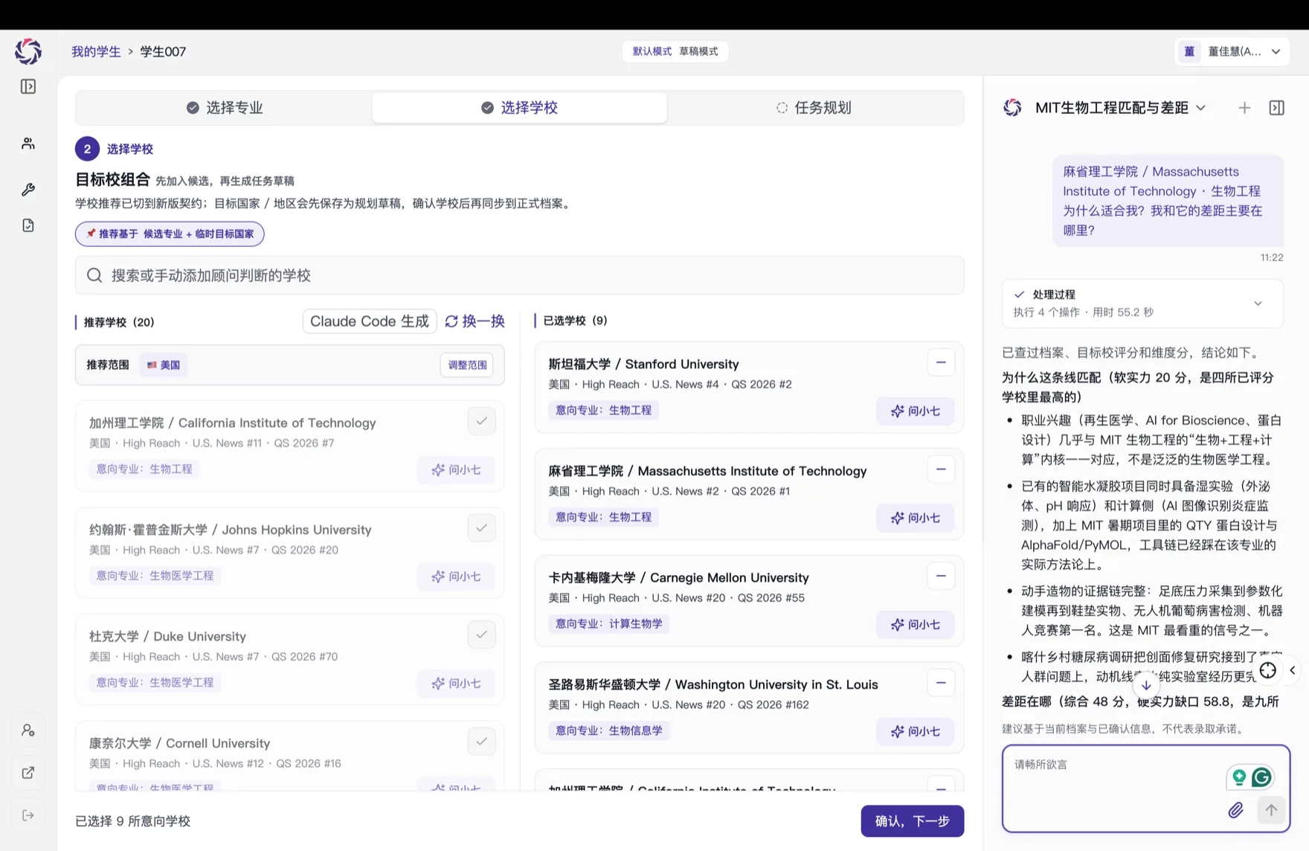Ask 问小七 about Carnegie Mellon University
Viewport: 1309px width, 851px height.
pyautogui.click(x=916, y=625)
